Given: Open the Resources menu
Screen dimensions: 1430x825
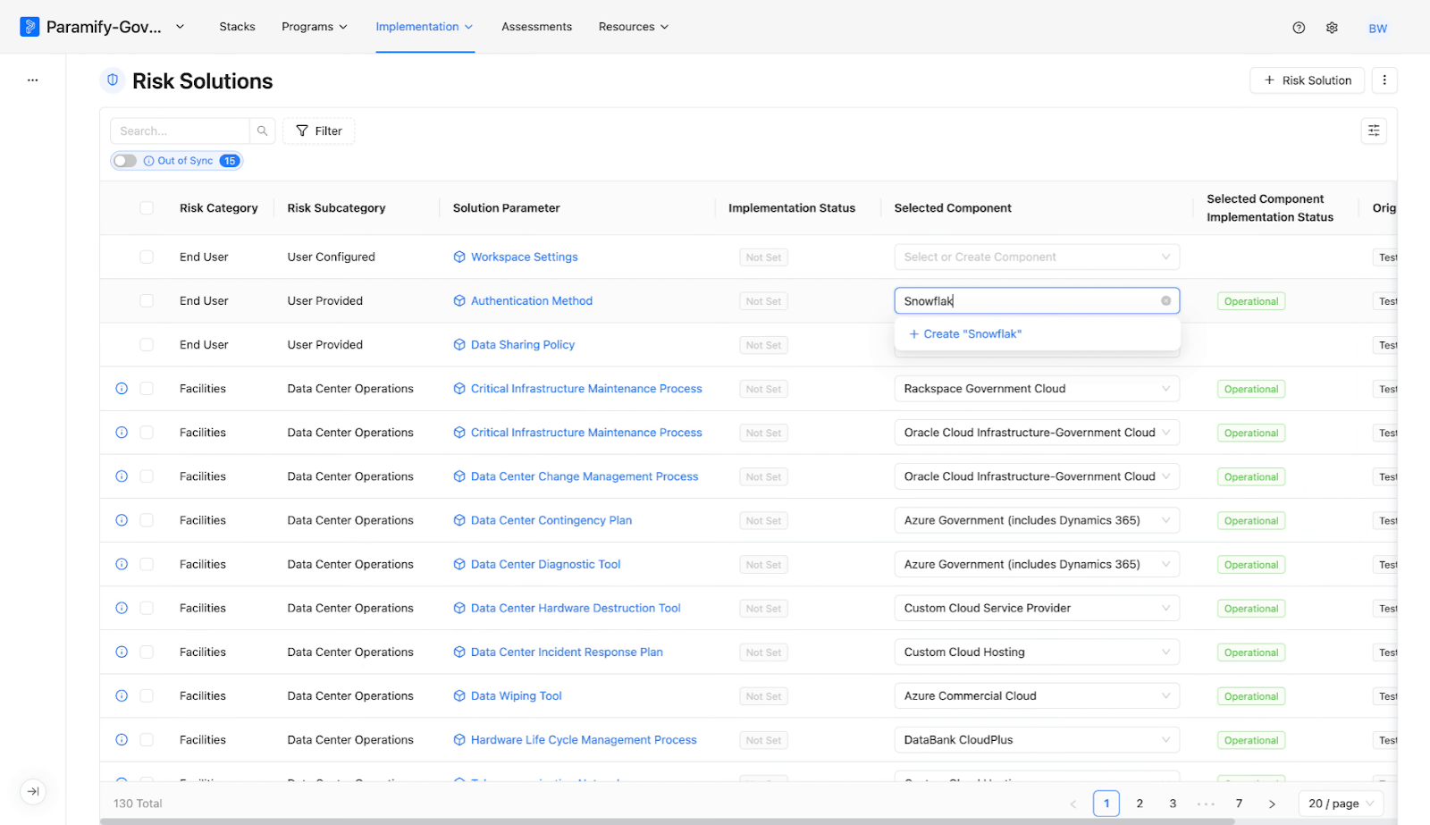Looking at the screenshot, I should coord(634,27).
